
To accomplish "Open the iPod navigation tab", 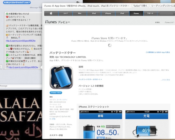I will click(x=94, y=13).
